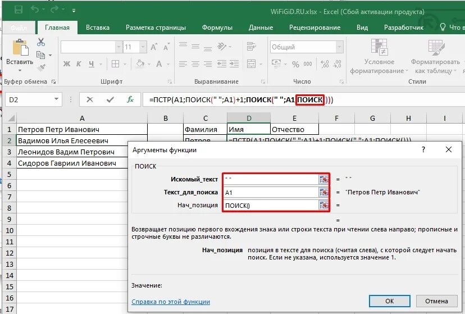This screenshot has width=465, height=314.
Task: Click the Name Box showing D2
Action: (x=34, y=99)
